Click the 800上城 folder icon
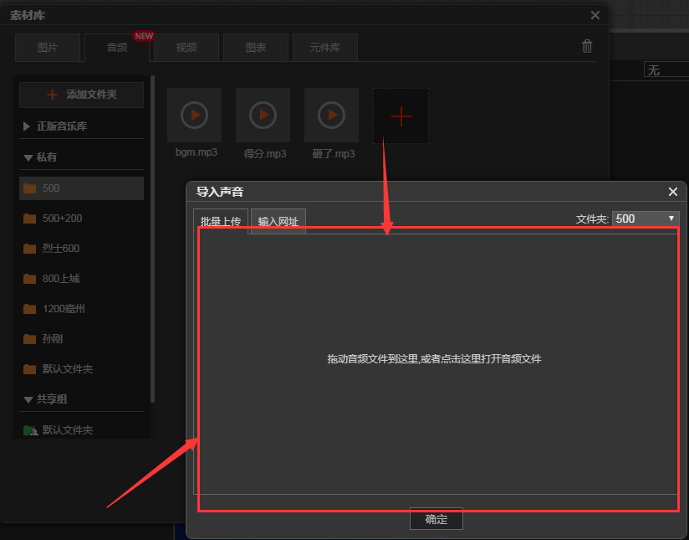This screenshot has height=540, width=689. tap(29, 279)
